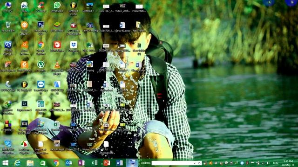Open the Dropbox tray icon
This screenshot has height=167, width=298.
pos(216,163)
